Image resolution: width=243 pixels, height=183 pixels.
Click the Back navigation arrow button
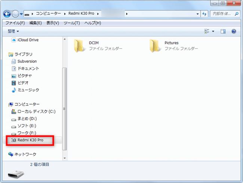7,14
